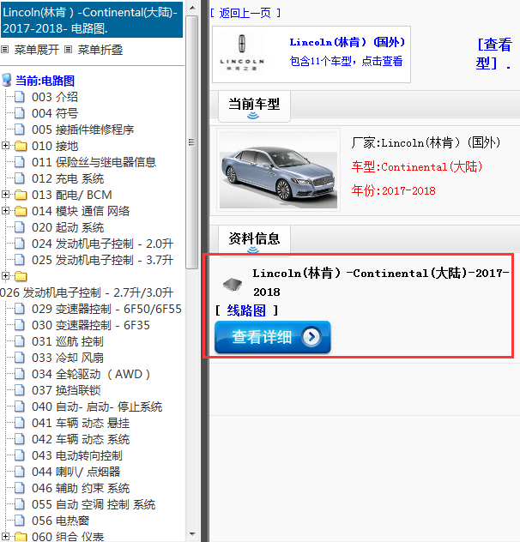Screen dimensions: 520x542
Task: Click 包含11个车型，点击查看 link
Action: coord(346,61)
